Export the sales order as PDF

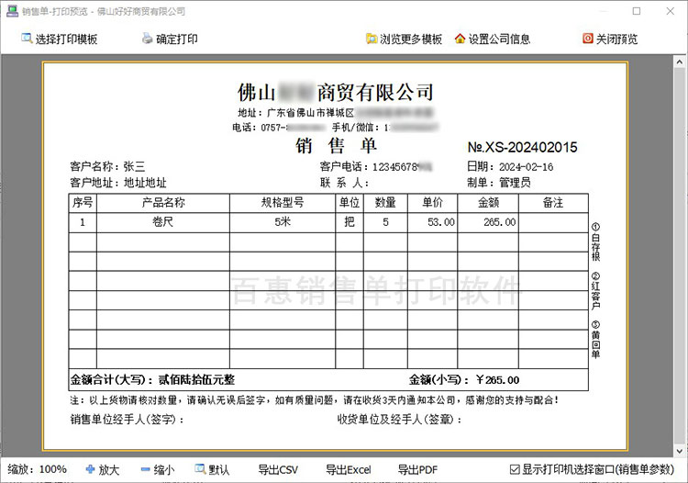417,469
